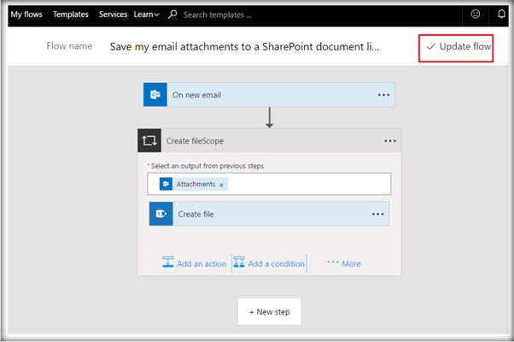Open notifications bell icon
Image resolution: width=514 pixels, height=342 pixels.
[x=501, y=15]
